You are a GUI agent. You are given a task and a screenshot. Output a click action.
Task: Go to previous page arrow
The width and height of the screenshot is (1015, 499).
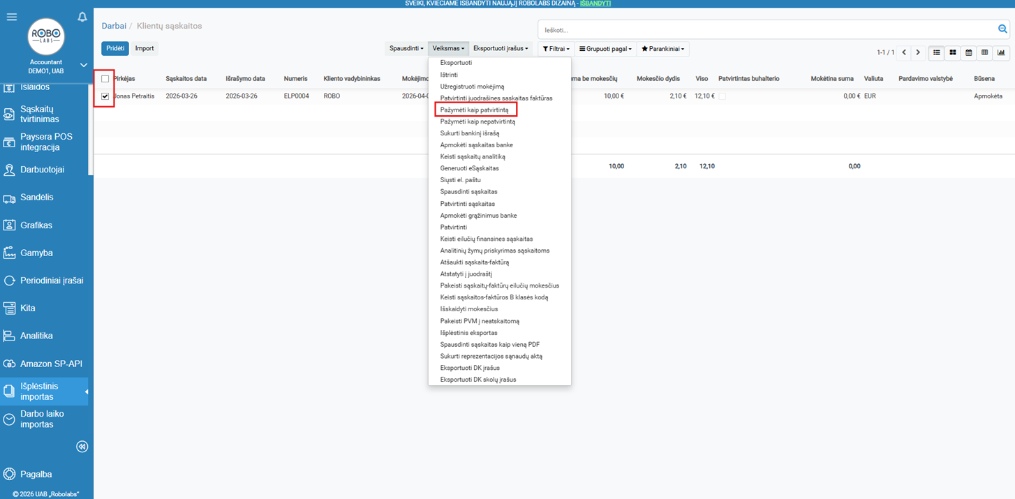tap(904, 52)
